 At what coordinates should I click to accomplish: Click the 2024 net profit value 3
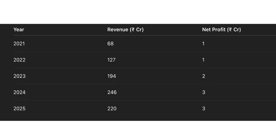click(x=204, y=92)
